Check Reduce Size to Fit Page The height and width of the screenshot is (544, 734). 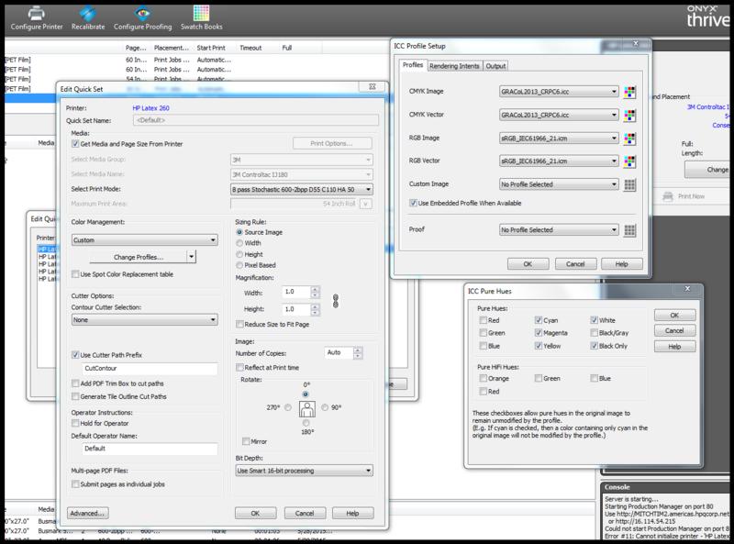239,324
